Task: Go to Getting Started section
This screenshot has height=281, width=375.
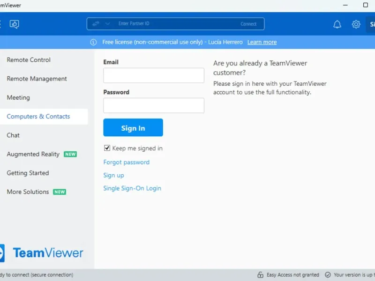Action: click(28, 173)
